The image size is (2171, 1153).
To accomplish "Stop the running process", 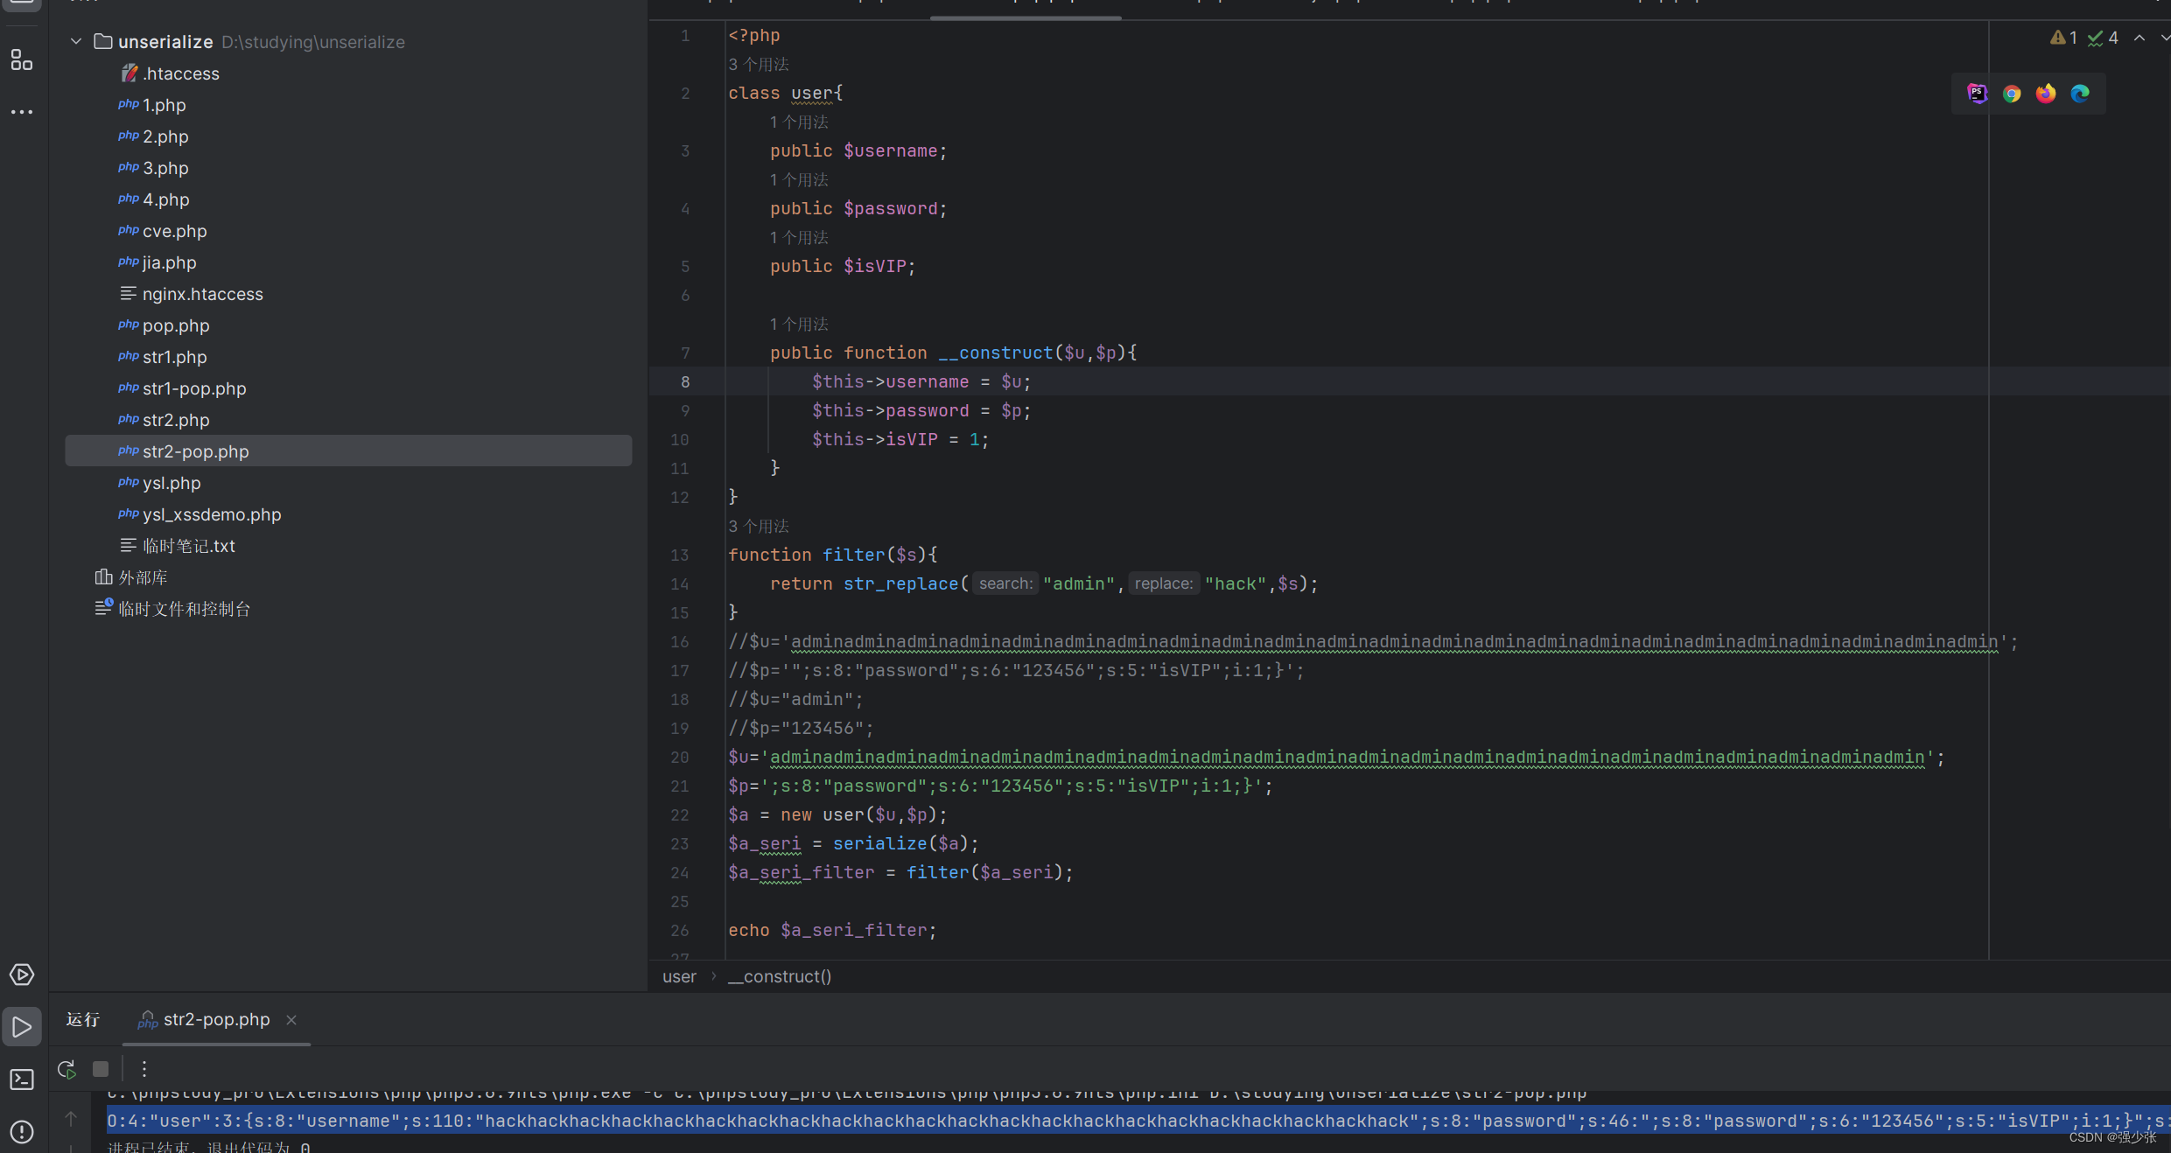I will (x=101, y=1069).
